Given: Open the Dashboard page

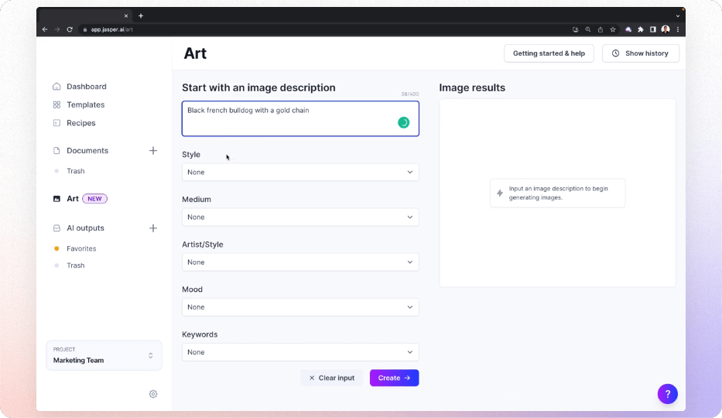Looking at the screenshot, I should (x=86, y=87).
